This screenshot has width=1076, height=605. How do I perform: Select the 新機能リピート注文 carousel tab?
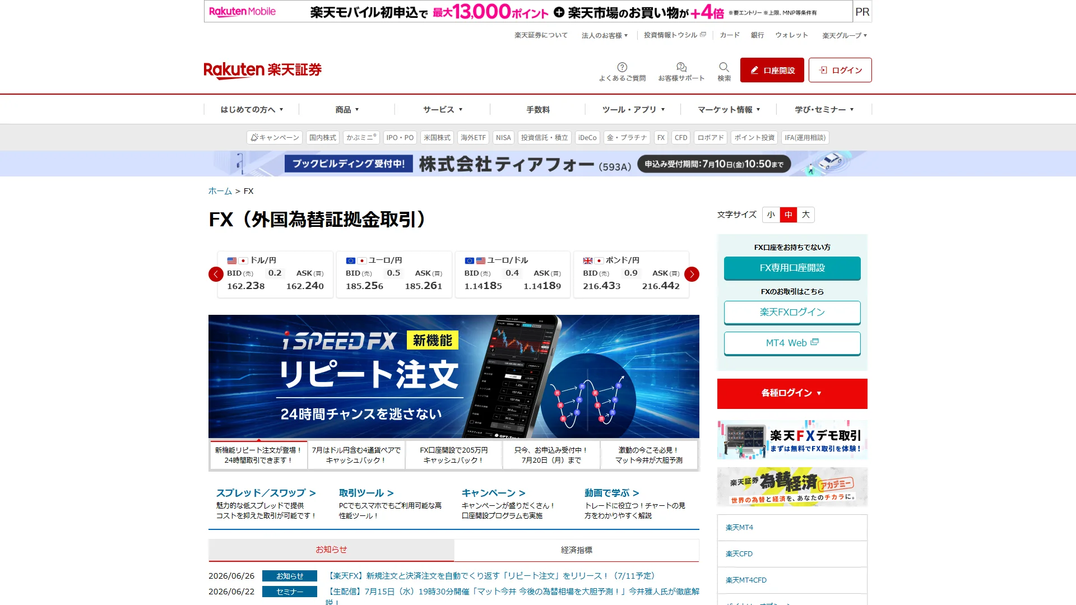[x=258, y=455]
